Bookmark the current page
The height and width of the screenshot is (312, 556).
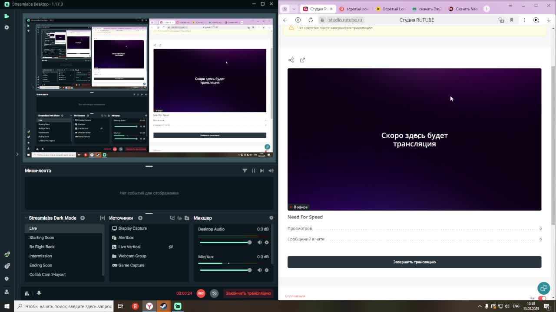(512, 20)
